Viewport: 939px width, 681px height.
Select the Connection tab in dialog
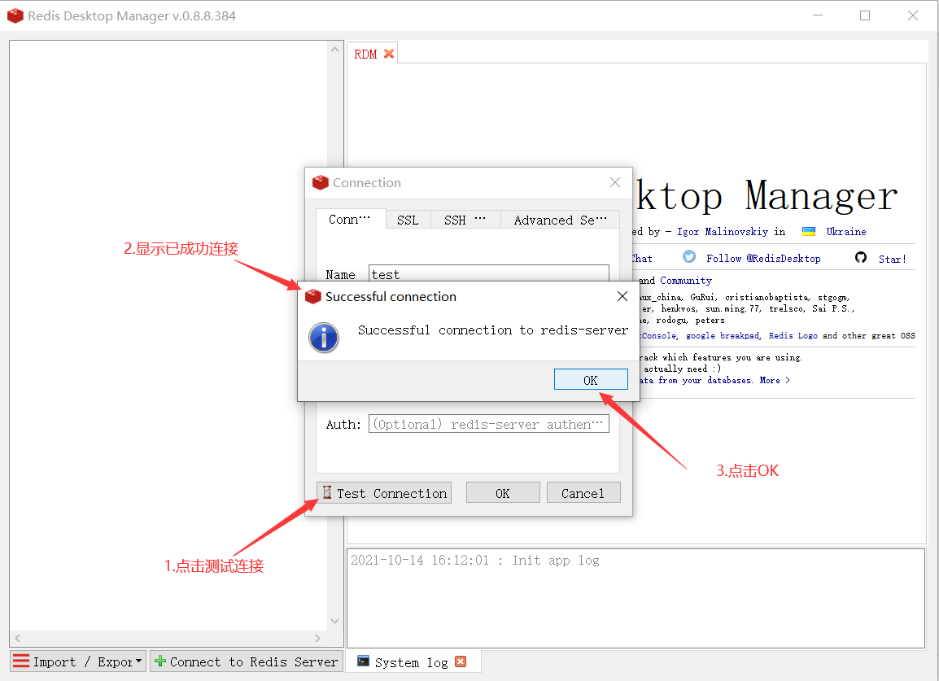pos(350,219)
